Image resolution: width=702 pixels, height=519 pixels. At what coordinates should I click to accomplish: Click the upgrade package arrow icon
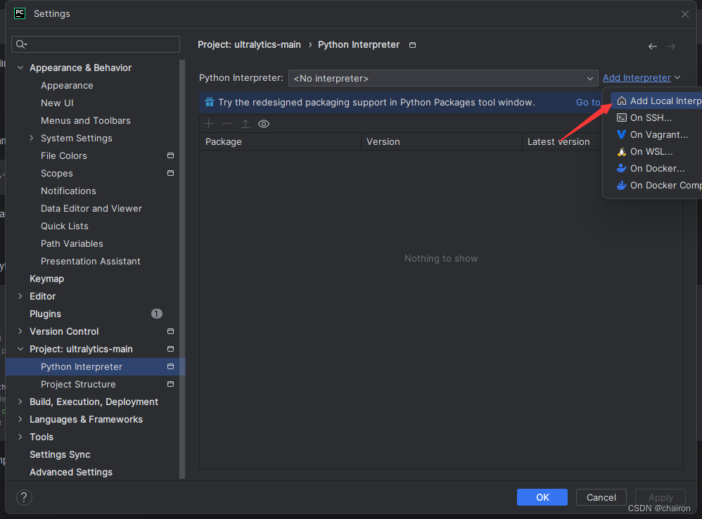(245, 124)
